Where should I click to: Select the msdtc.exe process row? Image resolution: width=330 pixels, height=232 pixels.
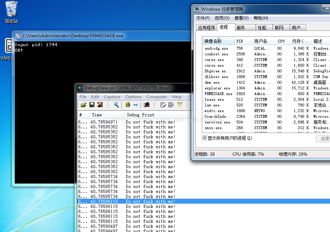(266, 111)
